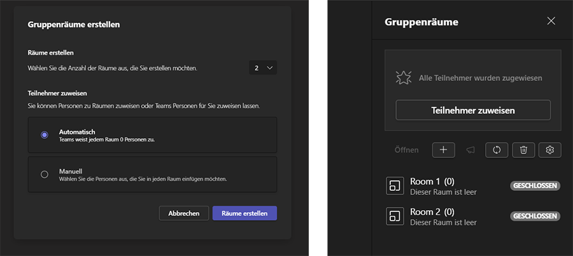573x256 pixels.
Task: Click the Öffnen rooms button
Action: (406, 150)
